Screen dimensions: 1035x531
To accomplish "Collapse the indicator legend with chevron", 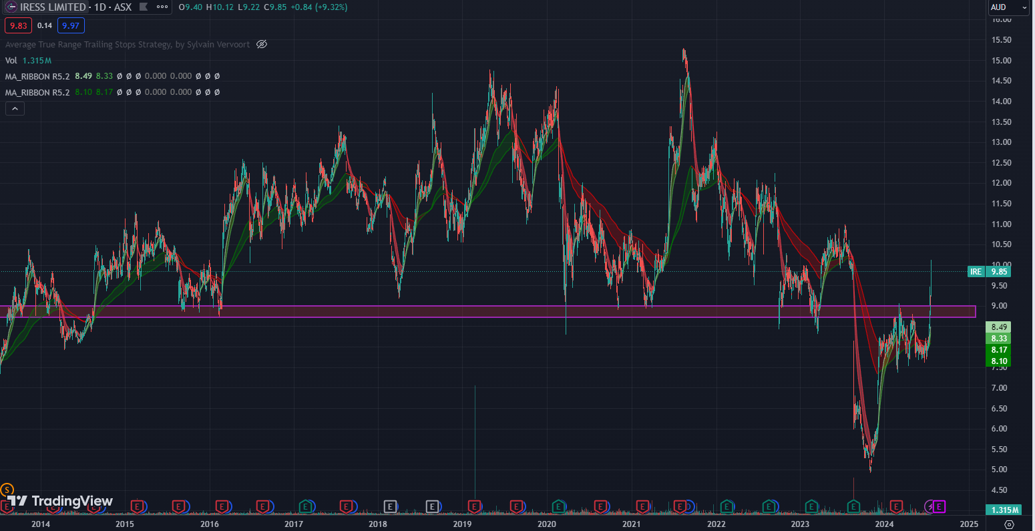I will pyautogui.click(x=15, y=108).
